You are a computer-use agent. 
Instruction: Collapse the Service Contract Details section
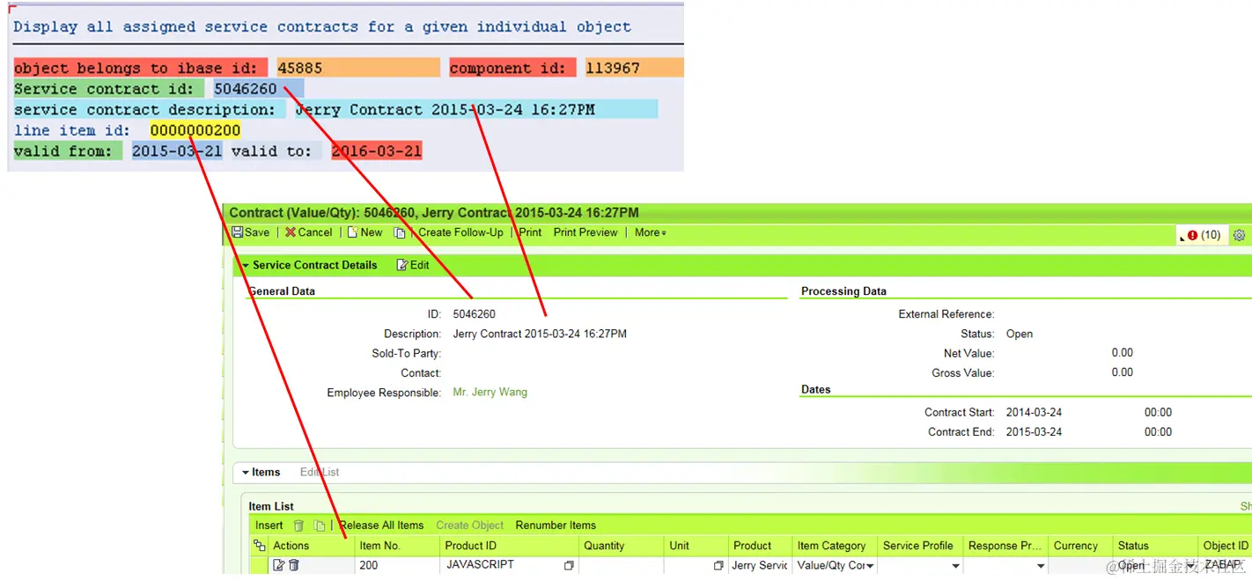coord(246,265)
